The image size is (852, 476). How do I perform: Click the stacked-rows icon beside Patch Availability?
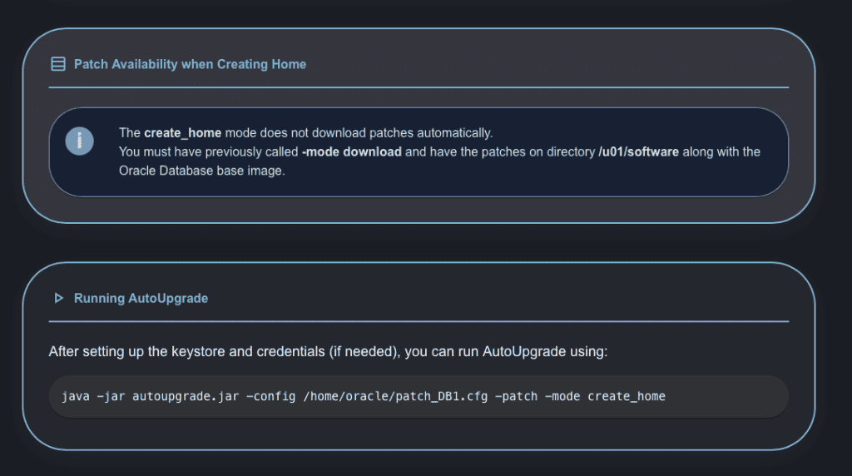click(x=58, y=64)
